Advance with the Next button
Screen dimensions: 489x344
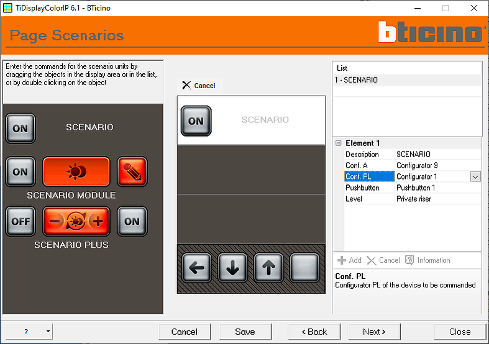tap(374, 332)
